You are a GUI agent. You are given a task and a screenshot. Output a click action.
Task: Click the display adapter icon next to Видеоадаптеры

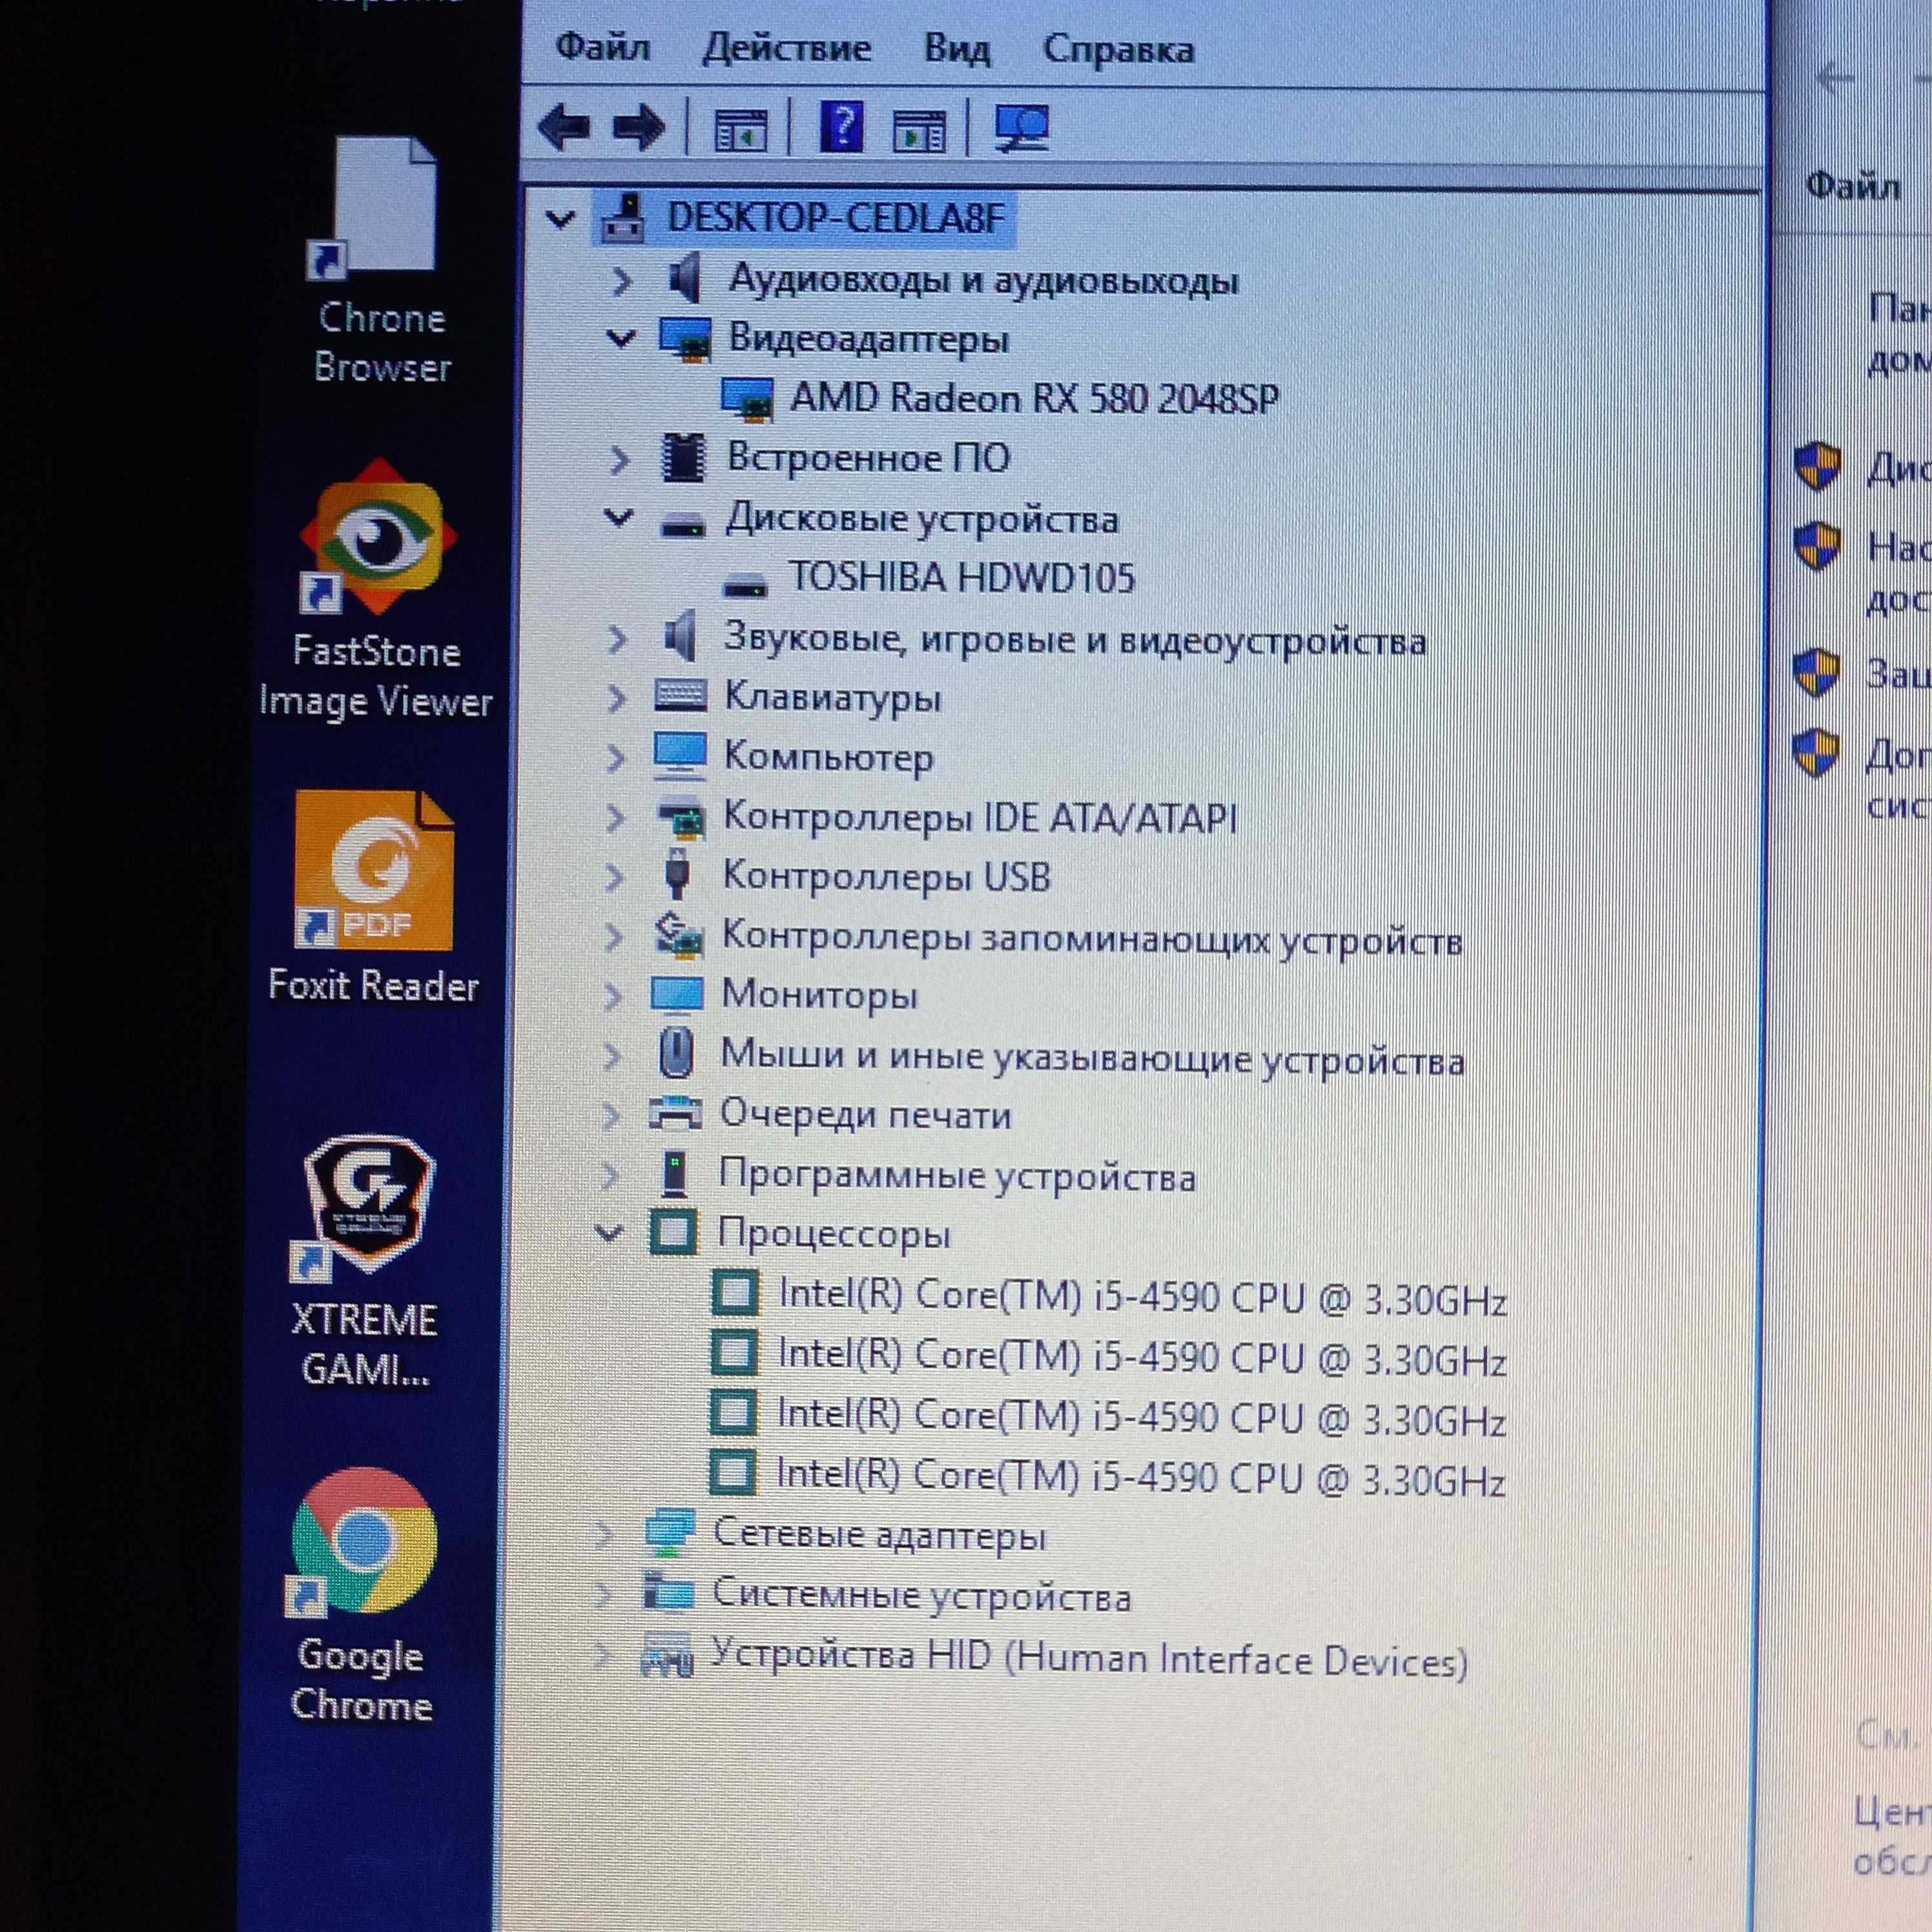click(x=686, y=339)
